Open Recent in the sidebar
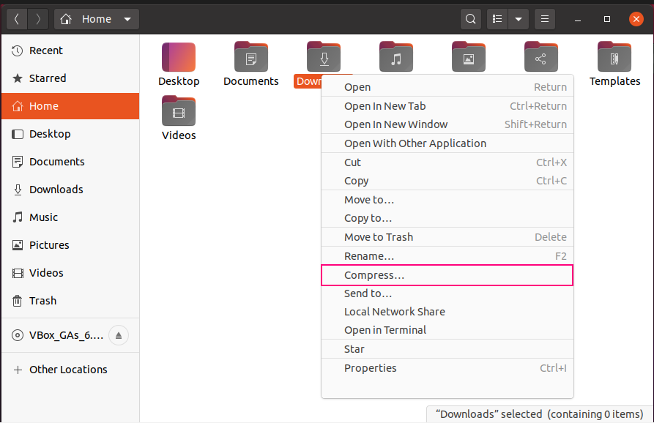 click(x=70, y=50)
